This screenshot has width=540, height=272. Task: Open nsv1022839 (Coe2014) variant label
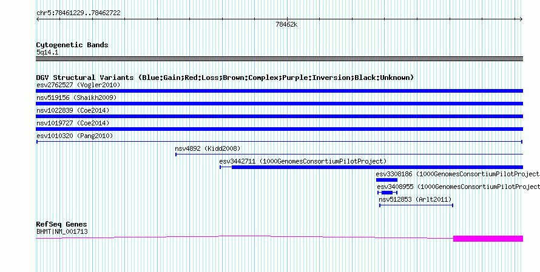click(73, 110)
